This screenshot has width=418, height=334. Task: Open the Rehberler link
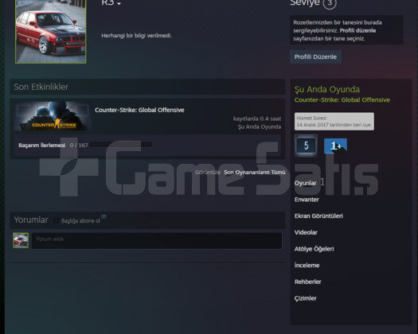pyautogui.click(x=307, y=282)
